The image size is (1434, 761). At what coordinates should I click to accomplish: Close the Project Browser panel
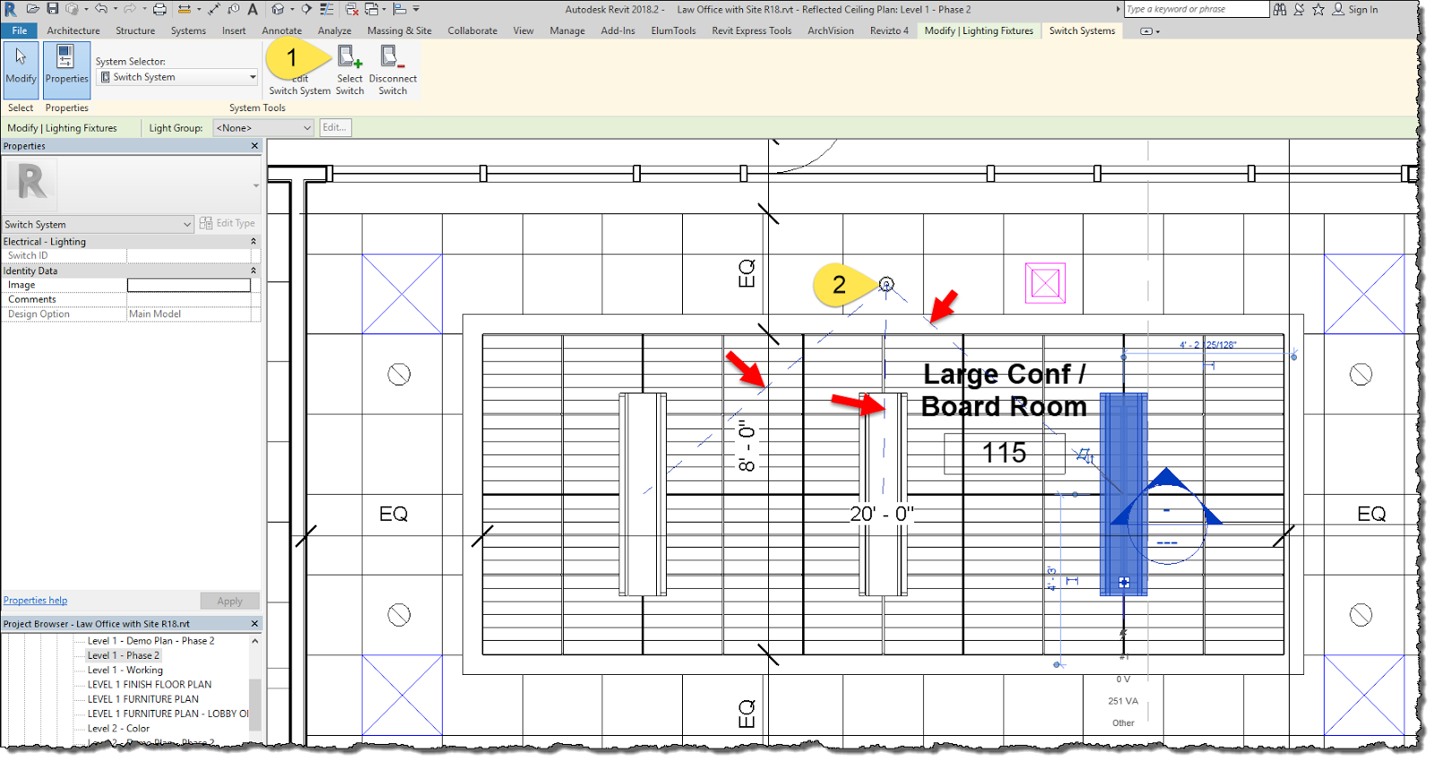click(x=255, y=623)
